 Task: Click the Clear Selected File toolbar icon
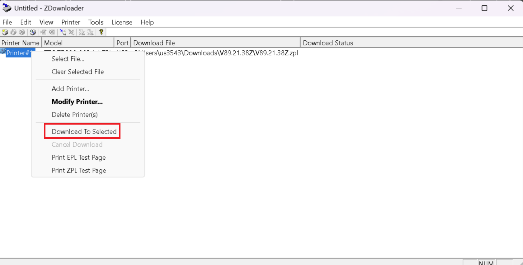(52, 32)
